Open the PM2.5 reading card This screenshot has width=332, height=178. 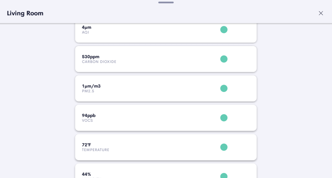(x=156, y=88)
